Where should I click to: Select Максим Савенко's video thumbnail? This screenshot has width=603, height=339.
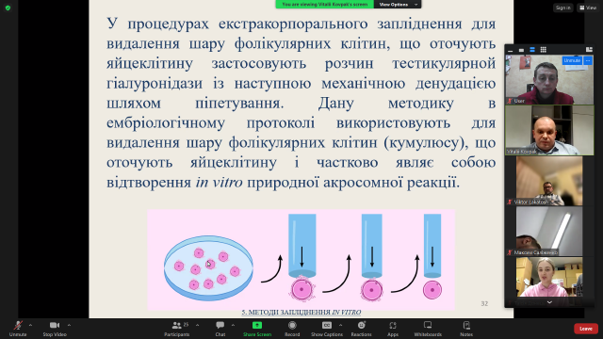(x=549, y=232)
